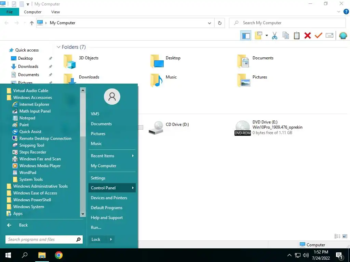Viewport: 350px width, 262px height.
Task: Click the user account picture
Action: click(x=112, y=97)
